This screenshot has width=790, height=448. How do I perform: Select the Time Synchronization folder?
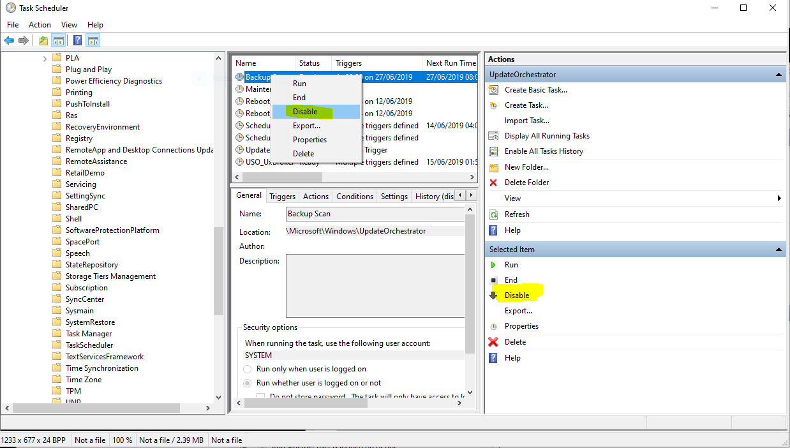(x=101, y=368)
